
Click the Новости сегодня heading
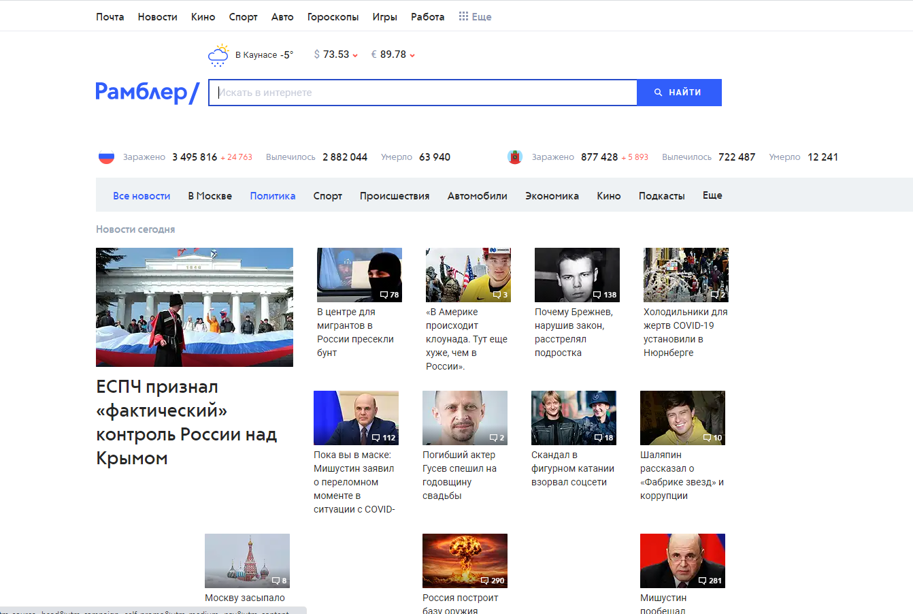point(135,229)
